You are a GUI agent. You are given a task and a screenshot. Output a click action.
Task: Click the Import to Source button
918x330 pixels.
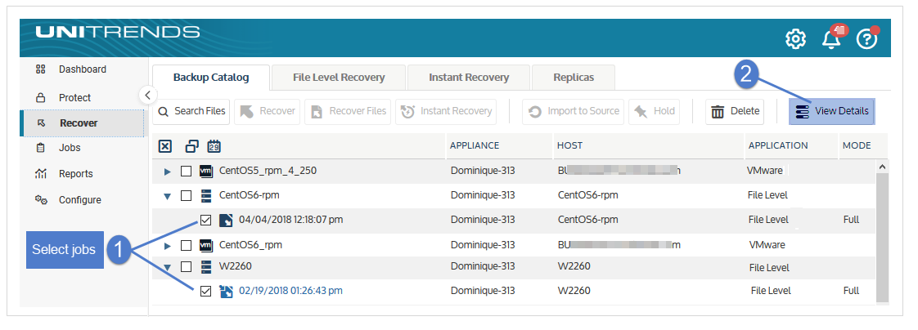point(574,111)
